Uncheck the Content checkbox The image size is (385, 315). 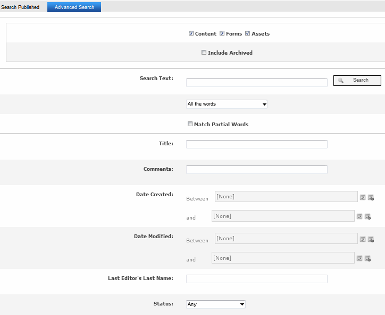tap(191, 33)
